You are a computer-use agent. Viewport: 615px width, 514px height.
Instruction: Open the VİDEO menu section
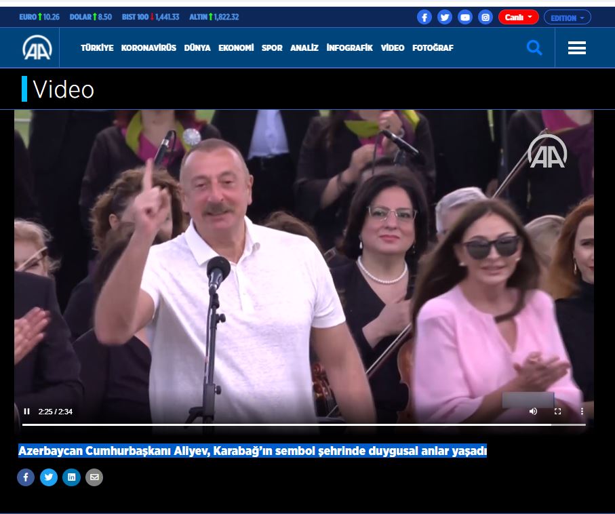(x=392, y=48)
